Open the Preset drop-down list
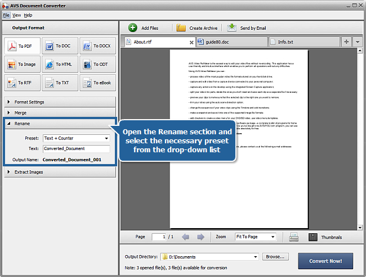The height and width of the screenshot is (277, 366). click(x=76, y=138)
